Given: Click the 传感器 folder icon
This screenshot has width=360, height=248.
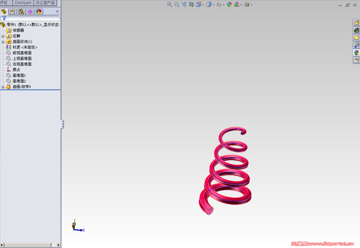Looking at the screenshot, I should (x=9, y=30).
